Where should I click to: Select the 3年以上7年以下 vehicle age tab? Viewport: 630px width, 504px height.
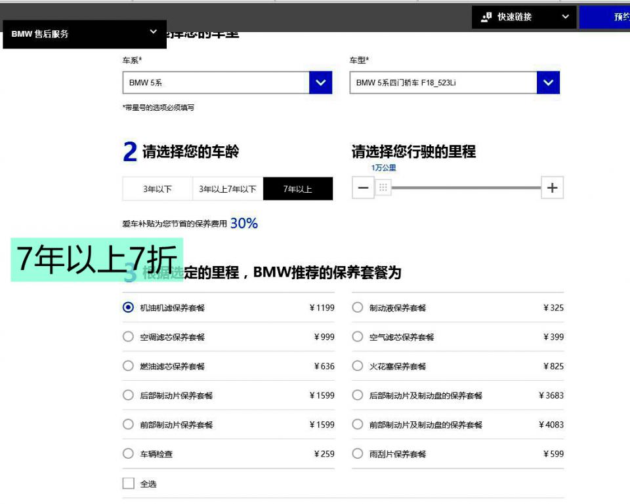click(x=228, y=189)
